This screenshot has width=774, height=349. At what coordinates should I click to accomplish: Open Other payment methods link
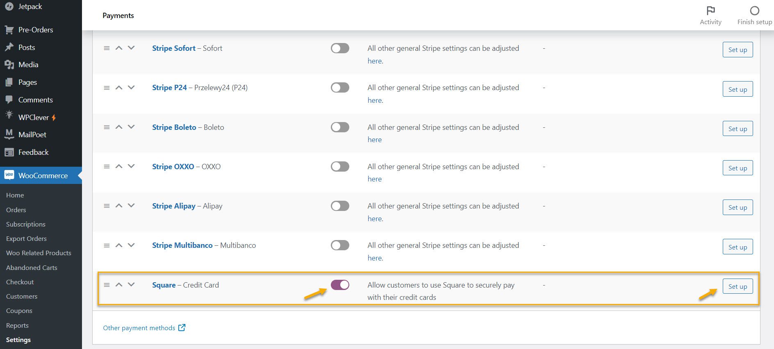pyautogui.click(x=139, y=328)
